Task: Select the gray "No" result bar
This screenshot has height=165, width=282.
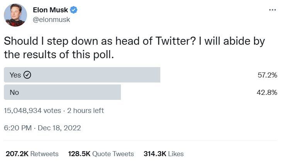Action: pos(62,93)
